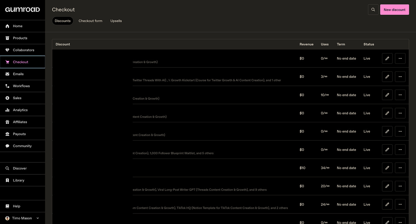Click the row mentioning TikTok HQ Notion Template
Screen dimensions: 416x224
click(230, 204)
